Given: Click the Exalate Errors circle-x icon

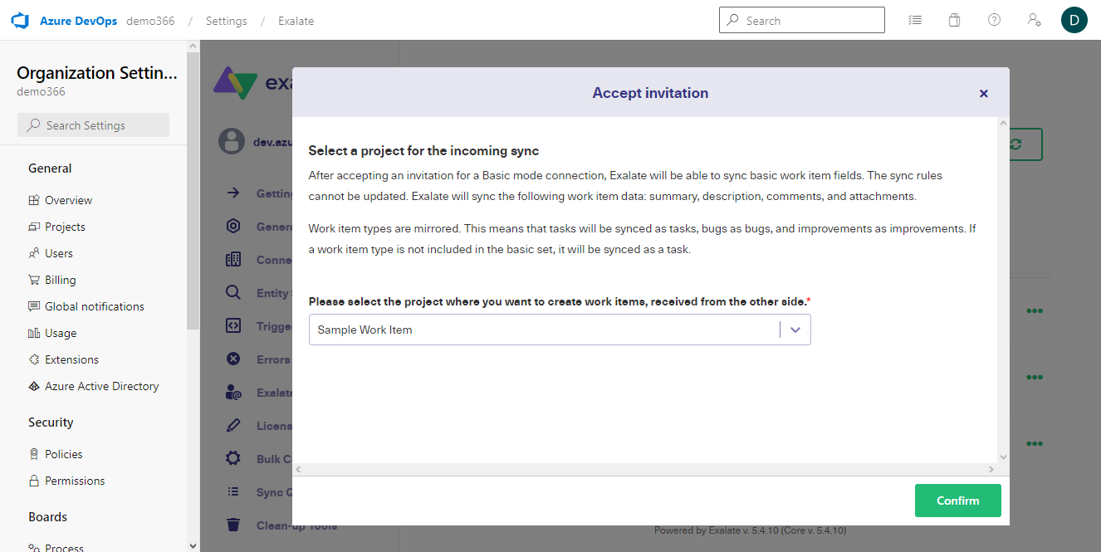Looking at the screenshot, I should point(233,359).
